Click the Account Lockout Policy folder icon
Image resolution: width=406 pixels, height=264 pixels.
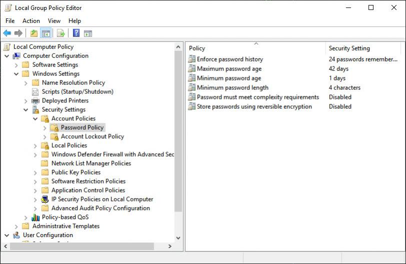click(x=55, y=137)
